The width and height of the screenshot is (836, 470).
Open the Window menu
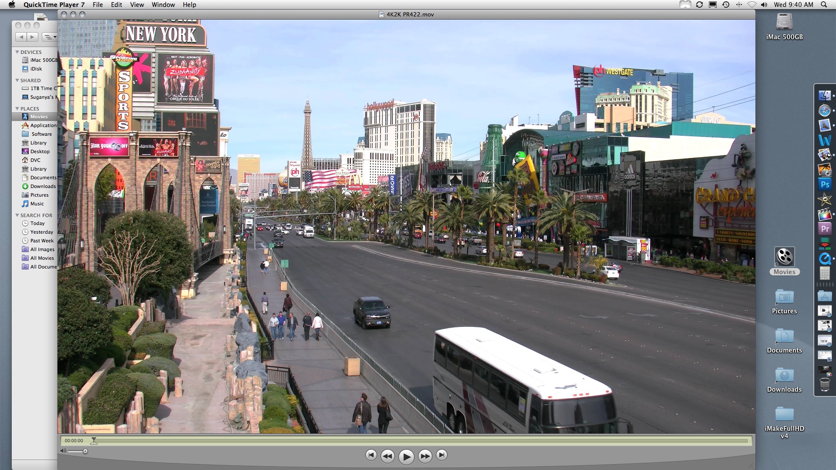[x=163, y=5]
